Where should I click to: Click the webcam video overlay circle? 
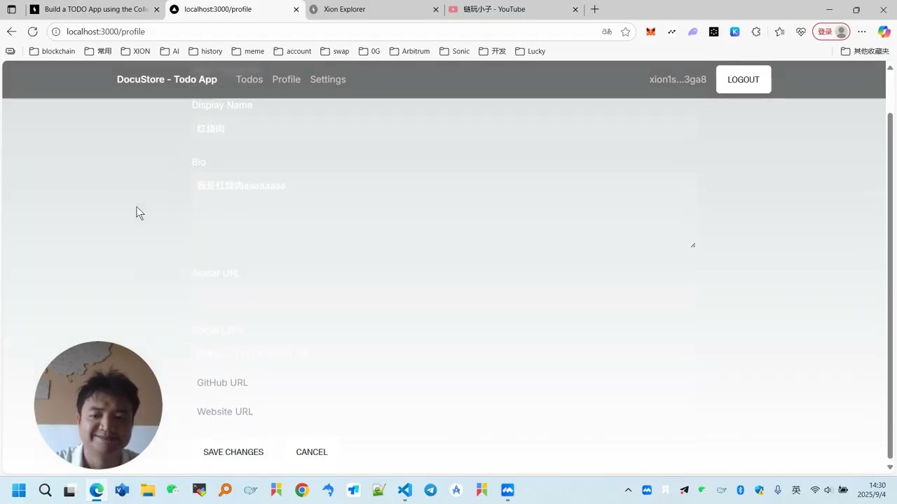(98, 405)
